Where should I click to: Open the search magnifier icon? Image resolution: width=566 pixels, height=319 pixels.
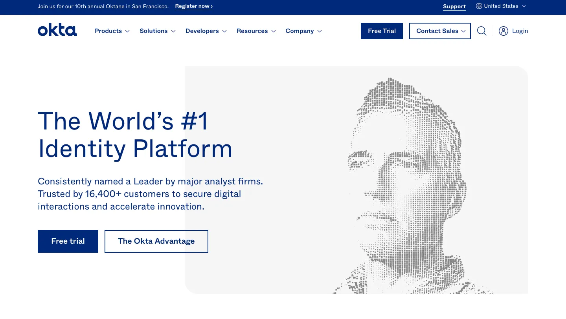pos(481,31)
